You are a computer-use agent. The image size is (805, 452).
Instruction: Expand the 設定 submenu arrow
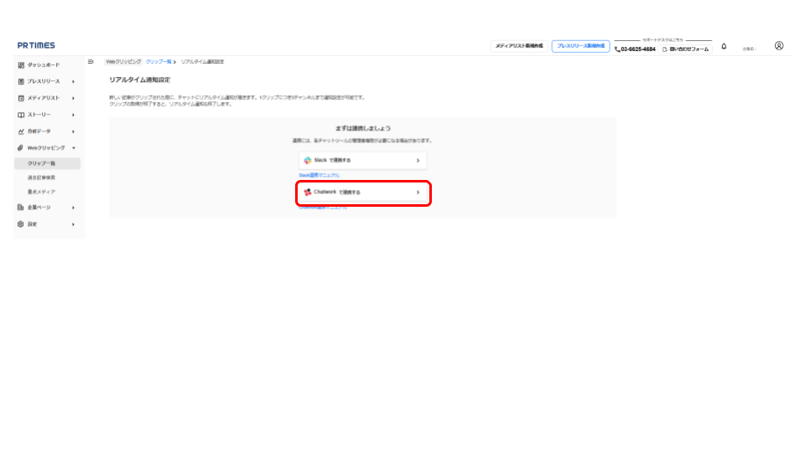(x=74, y=224)
